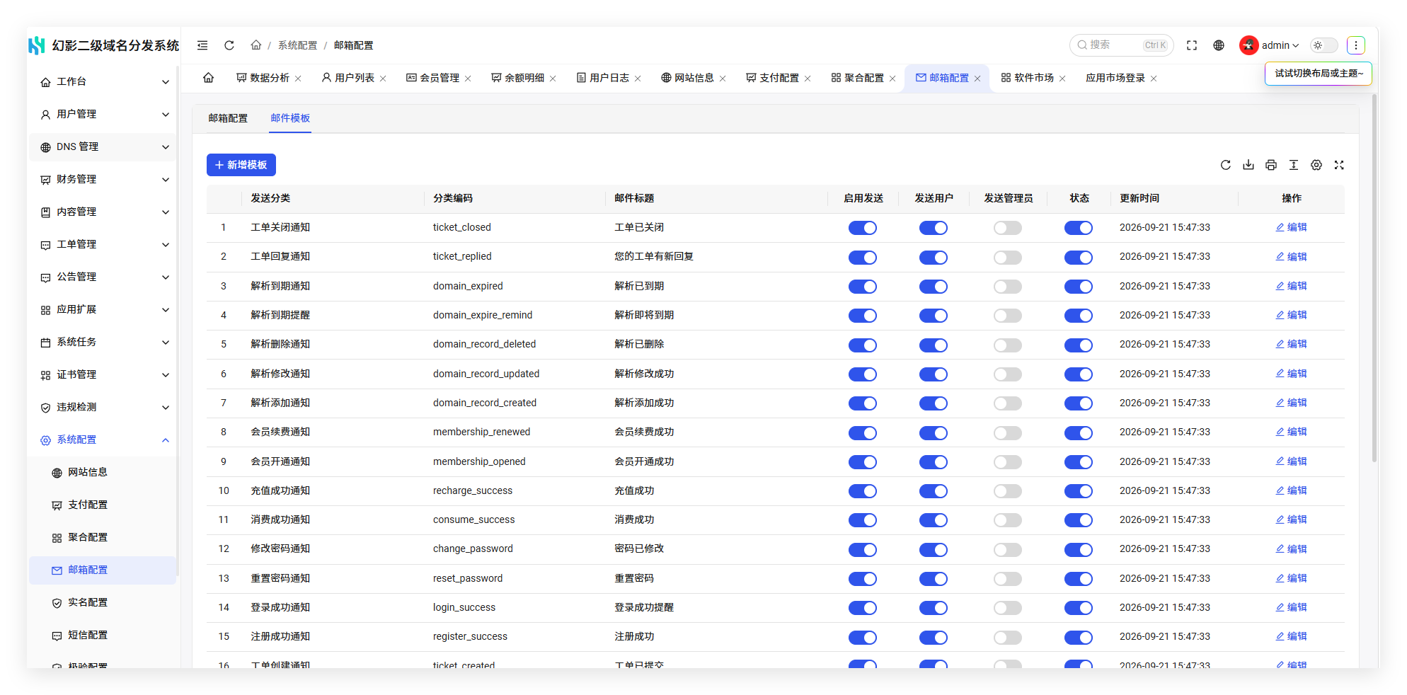Close the 支付配置 tab
Image resolution: width=1407 pixels, height=695 pixels.
(x=808, y=79)
